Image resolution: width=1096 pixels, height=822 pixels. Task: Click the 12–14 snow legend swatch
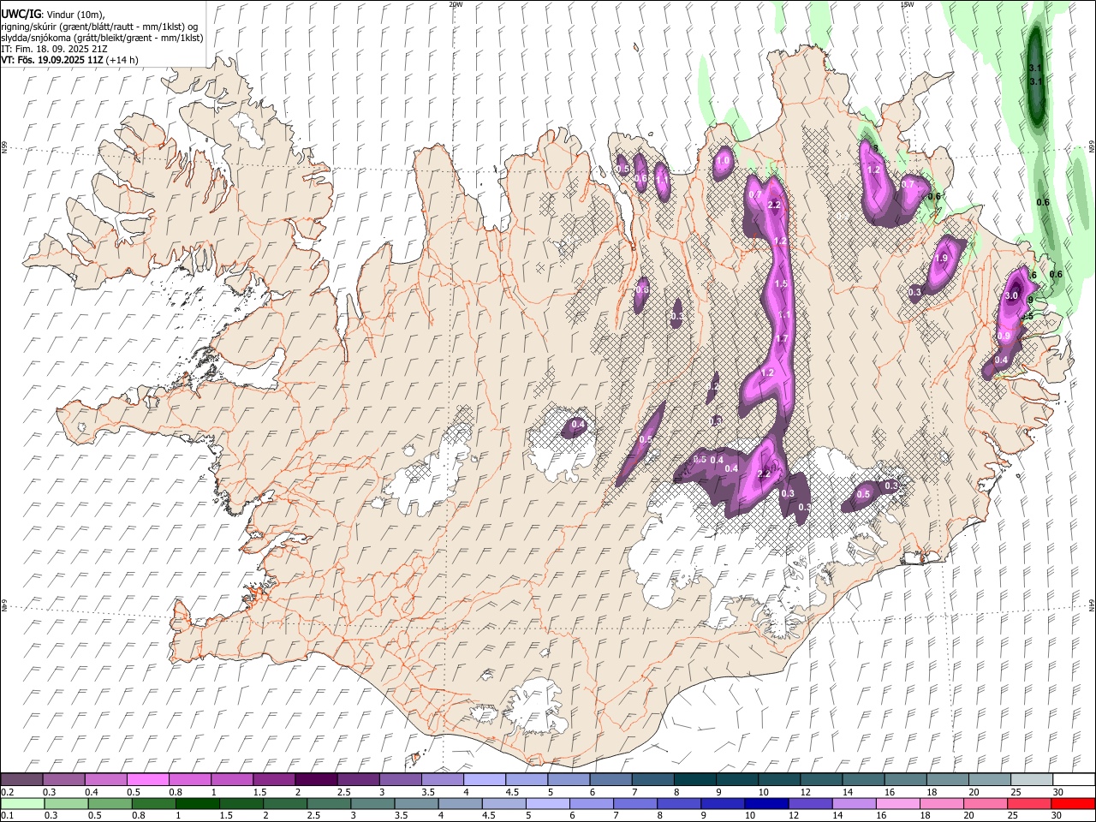(x=820, y=780)
